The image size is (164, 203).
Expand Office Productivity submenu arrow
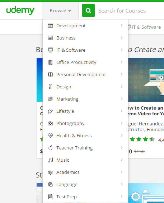pyautogui.click(x=122, y=62)
